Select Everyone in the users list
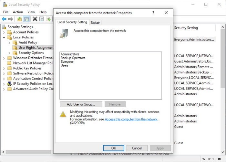Image resolution: width=226 pixels, height=162 pixels. [67, 62]
